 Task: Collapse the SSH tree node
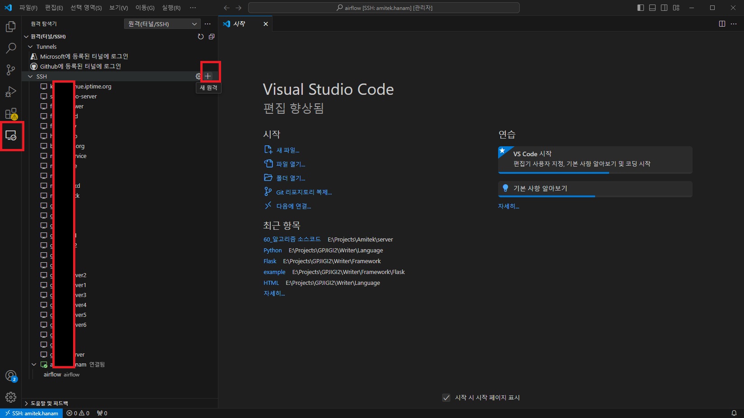click(30, 76)
